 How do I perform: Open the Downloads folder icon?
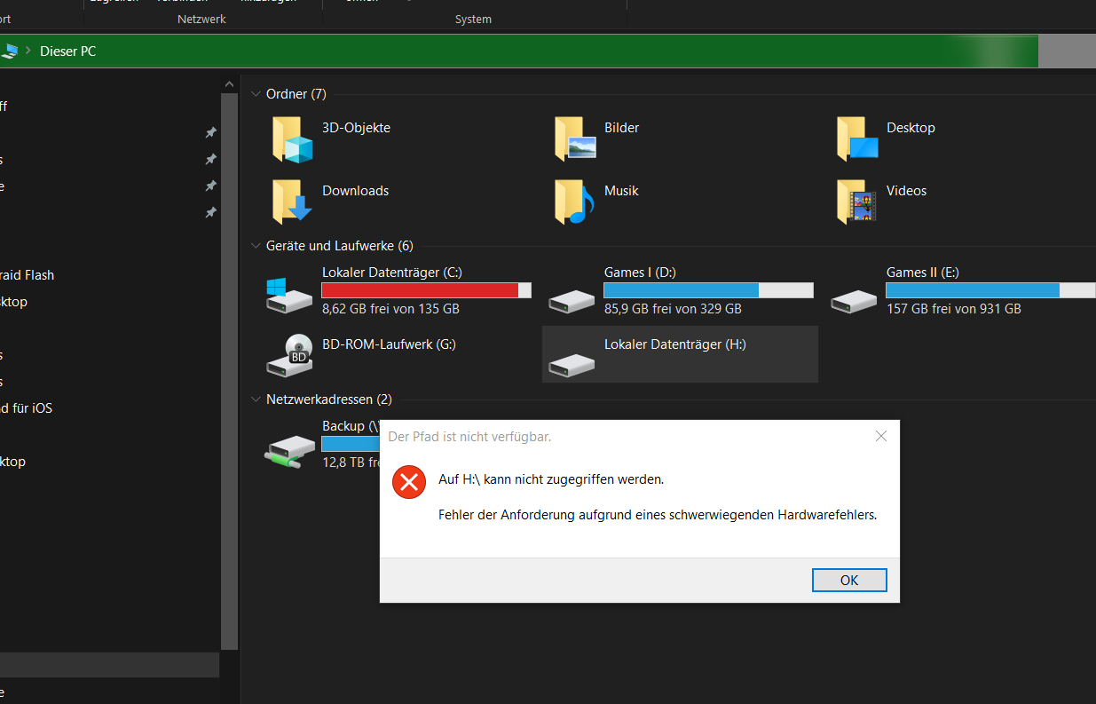click(x=293, y=202)
